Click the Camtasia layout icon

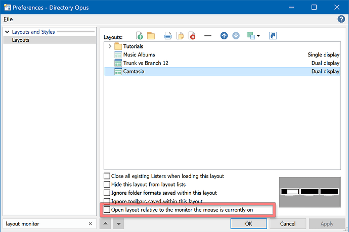pyautogui.click(x=118, y=72)
